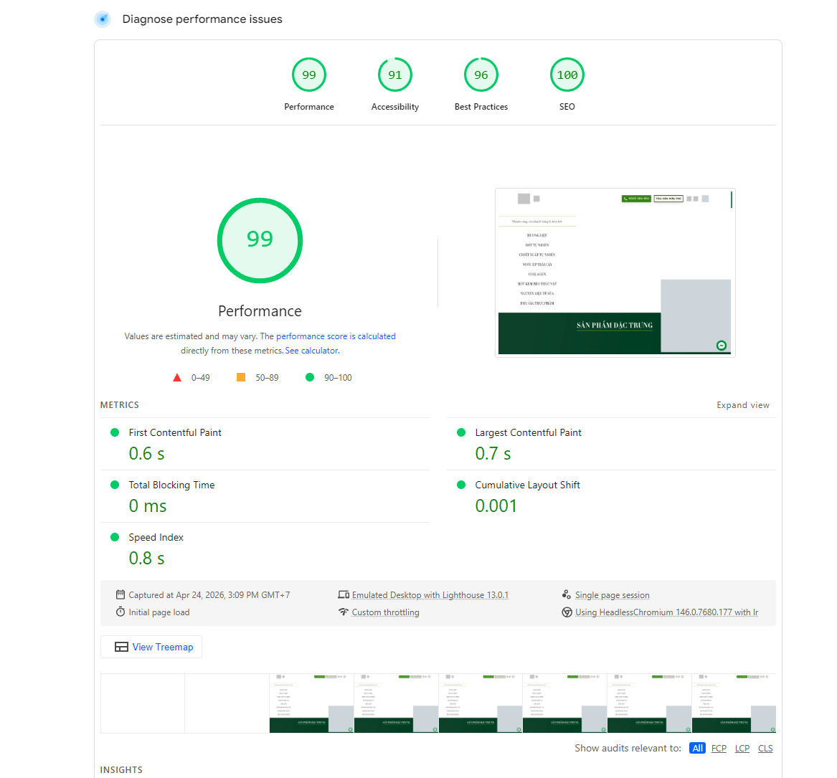Expand the First Contentful Paint metric
Image resolution: width=837 pixels, height=778 pixels.
[x=265, y=444]
